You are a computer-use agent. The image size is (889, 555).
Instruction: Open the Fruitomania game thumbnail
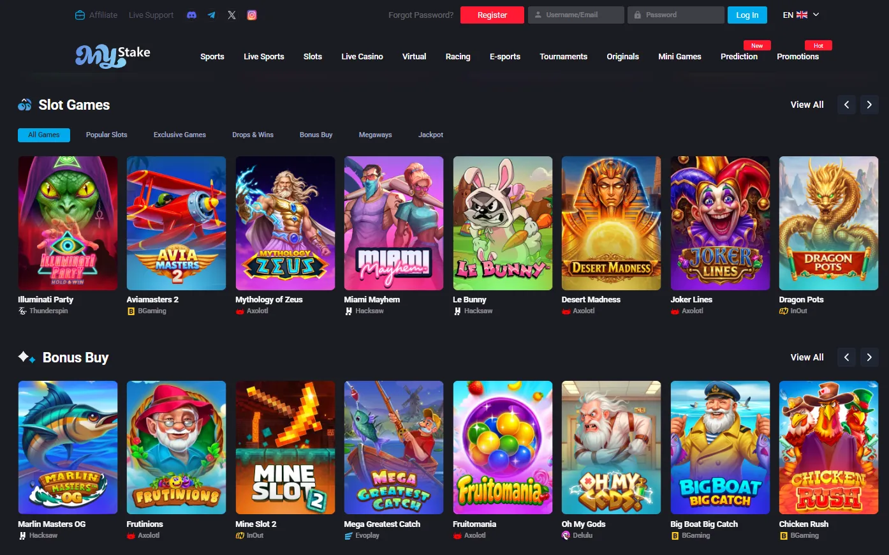tap(503, 447)
